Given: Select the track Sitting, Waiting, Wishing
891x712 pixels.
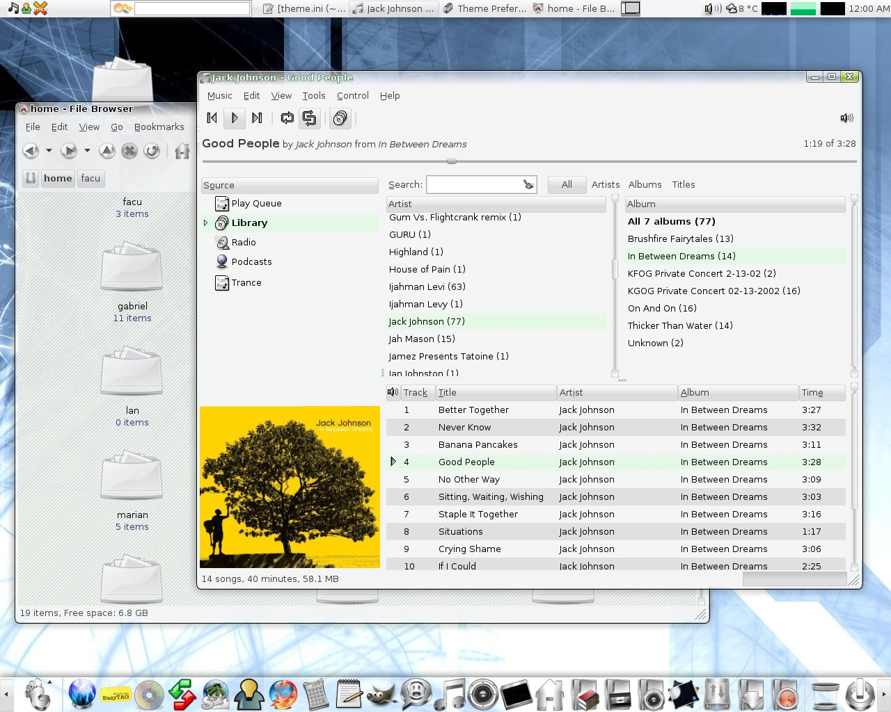Looking at the screenshot, I should tap(616, 497).
